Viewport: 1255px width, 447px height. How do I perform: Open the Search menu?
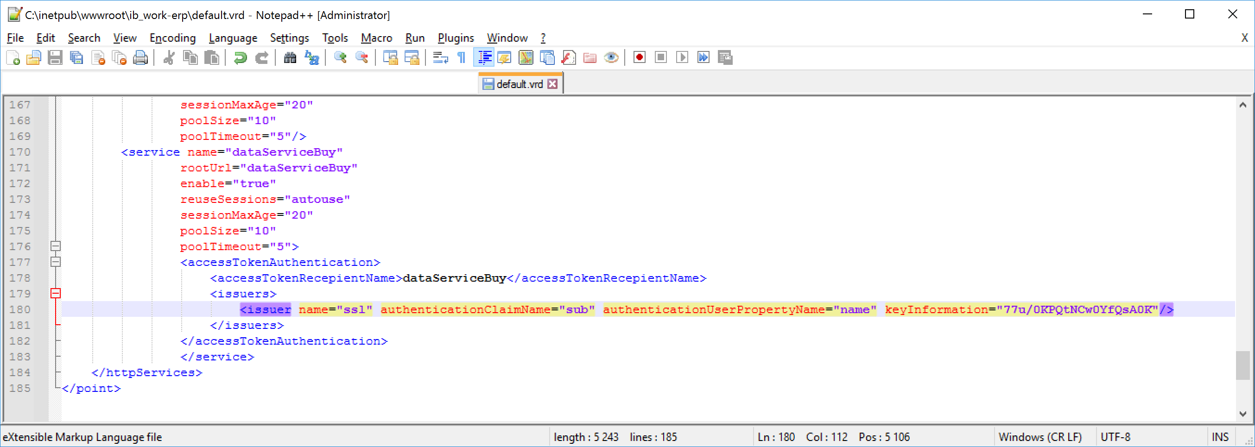click(x=84, y=38)
